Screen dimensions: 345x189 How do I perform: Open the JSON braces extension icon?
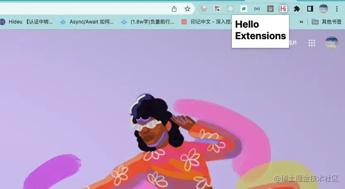pos(257,9)
